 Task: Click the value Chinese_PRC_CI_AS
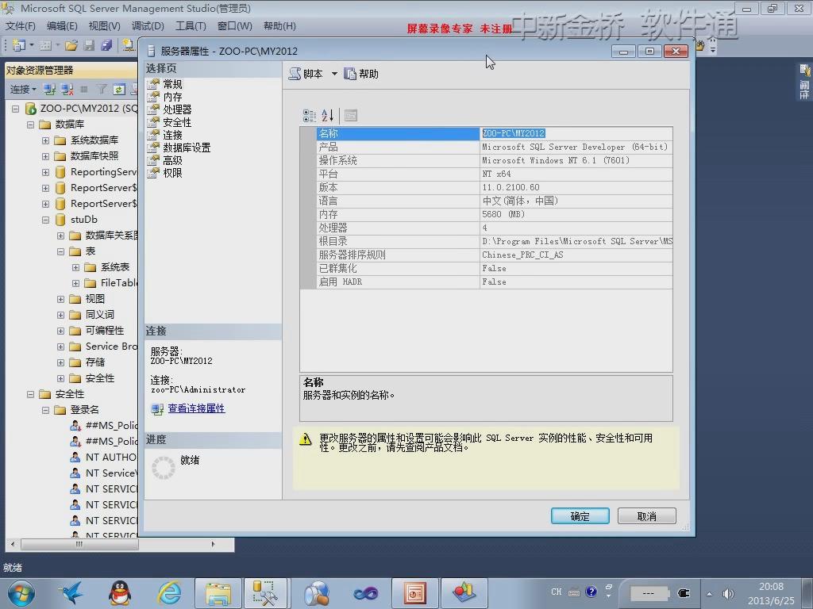(x=522, y=255)
